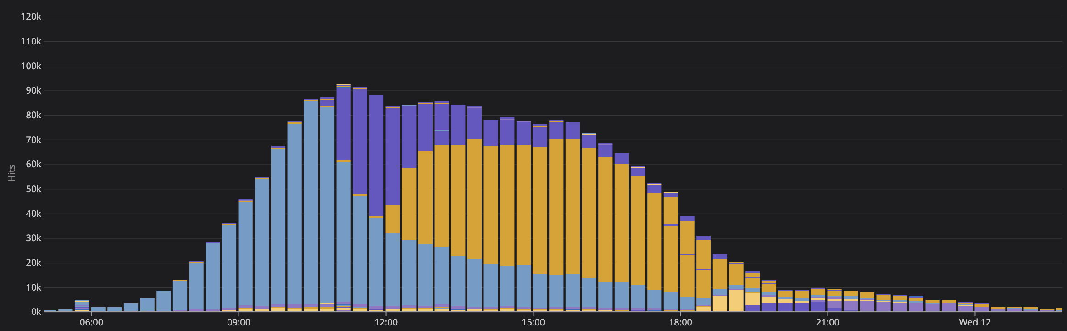Select the "09:00" x-axis tick label
The height and width of the screenshot is (331, 1067).
(x=239, y=322)
